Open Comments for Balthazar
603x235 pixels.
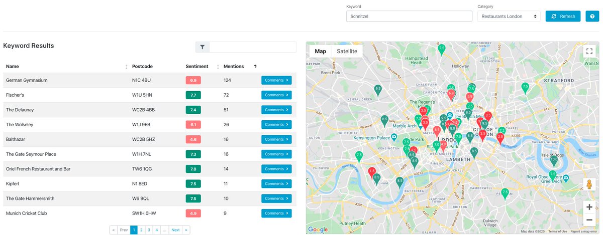coord(276,139)
